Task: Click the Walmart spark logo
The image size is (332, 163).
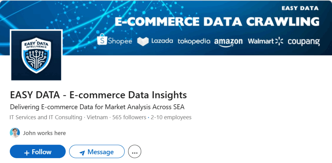Action: [279, 41]
